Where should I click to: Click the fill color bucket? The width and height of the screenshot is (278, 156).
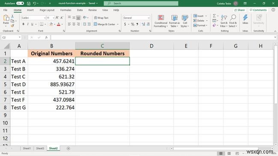coord(51,24)
